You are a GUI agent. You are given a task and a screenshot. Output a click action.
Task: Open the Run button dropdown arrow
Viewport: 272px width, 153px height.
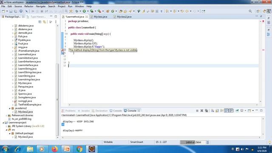88,11
